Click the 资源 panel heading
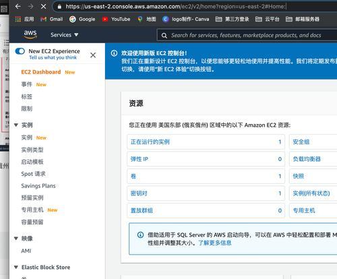Image resolution: width=337 pixels, height=279 pixels. coord(136,103)
